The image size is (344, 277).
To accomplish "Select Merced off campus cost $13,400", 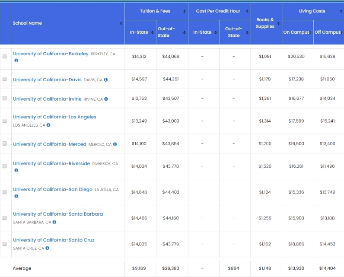I will tap(327, 143).
